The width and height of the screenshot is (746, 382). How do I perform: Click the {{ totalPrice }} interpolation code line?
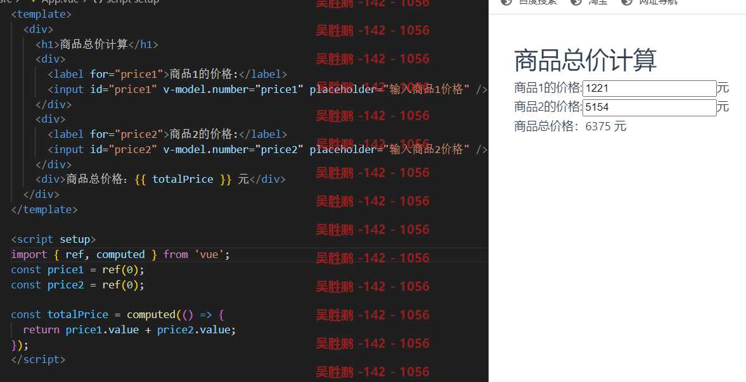pos(160,180)
